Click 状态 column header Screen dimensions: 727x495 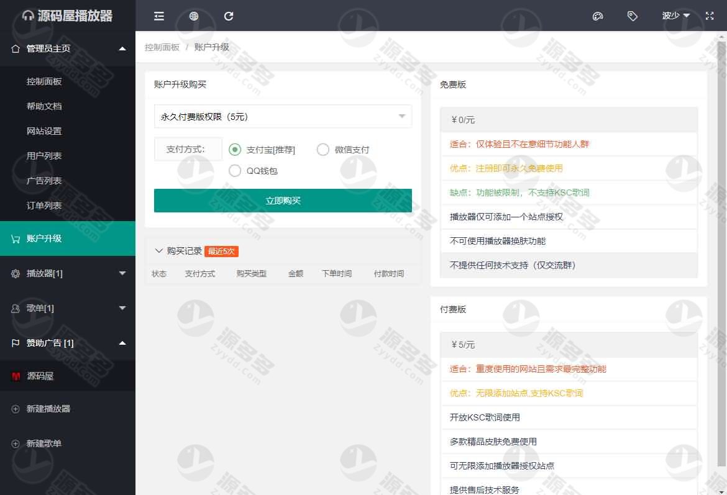point(159,274)
